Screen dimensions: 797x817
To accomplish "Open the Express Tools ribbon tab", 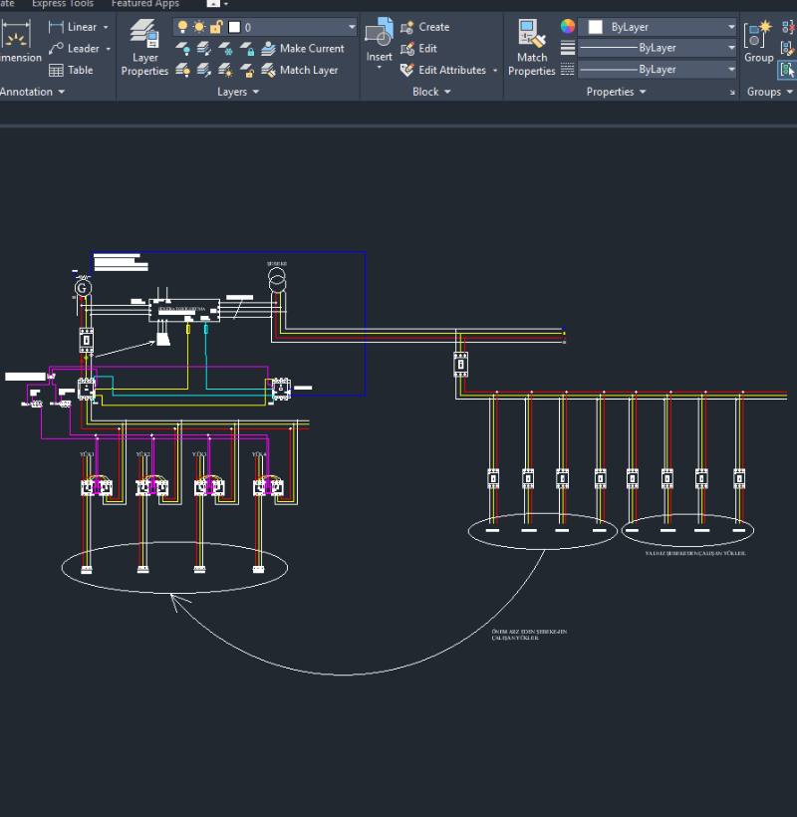I will click(x=62, y=4).
